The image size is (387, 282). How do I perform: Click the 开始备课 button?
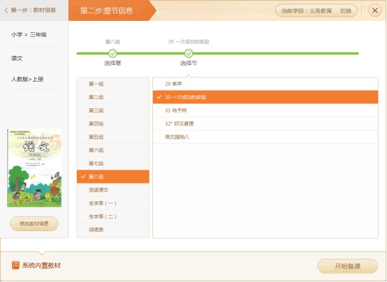347,266
